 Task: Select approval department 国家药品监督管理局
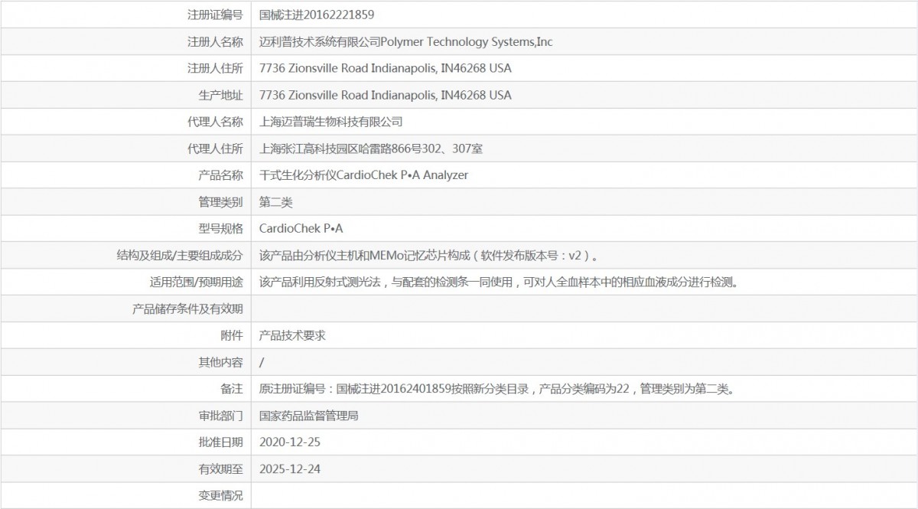coord(310,416)
